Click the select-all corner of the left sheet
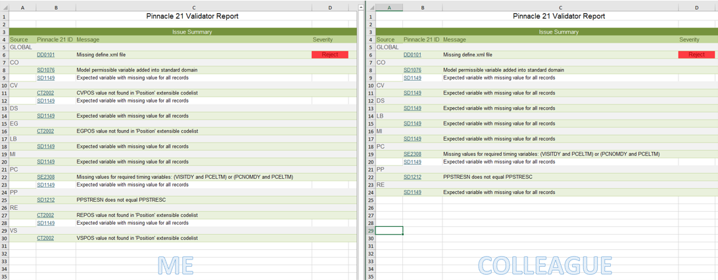 coord(4,7)
